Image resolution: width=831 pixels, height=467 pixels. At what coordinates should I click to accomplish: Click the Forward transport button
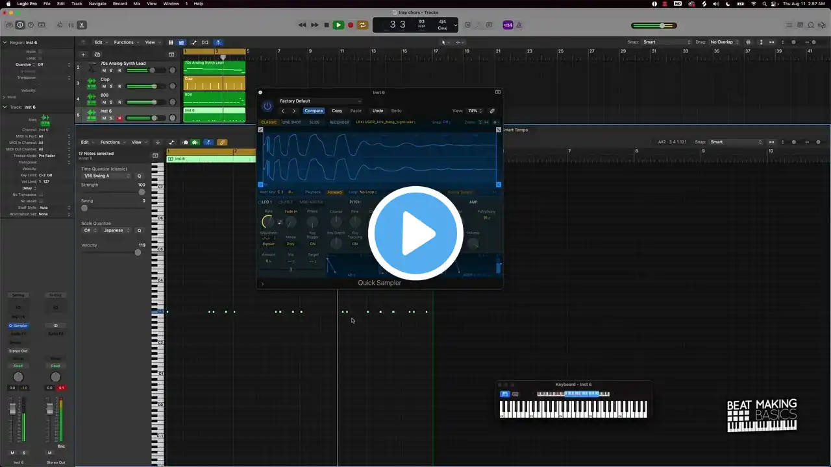coord(314,25)
